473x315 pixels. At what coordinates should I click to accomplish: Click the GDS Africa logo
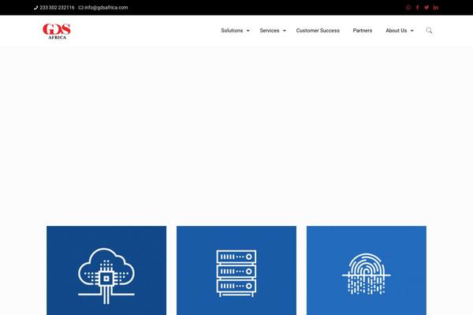(57, 31)
